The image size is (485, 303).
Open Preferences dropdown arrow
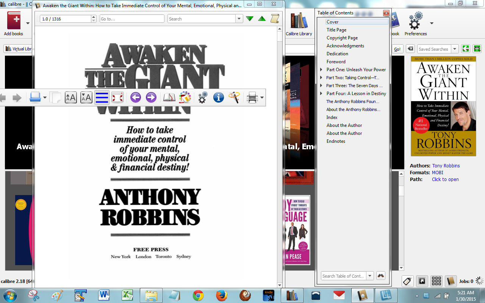pos(431,23)
